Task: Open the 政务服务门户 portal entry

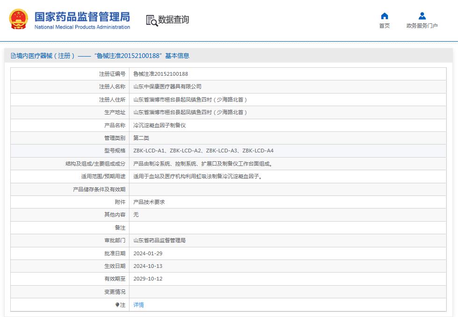Action: point(422,26)
